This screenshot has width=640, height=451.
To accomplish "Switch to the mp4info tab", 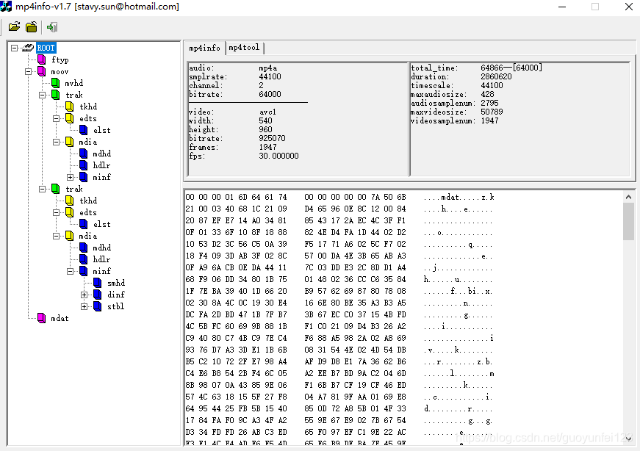I will 204,48.
